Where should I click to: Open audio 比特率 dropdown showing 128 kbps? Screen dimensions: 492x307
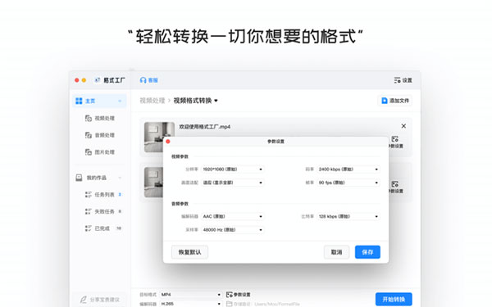pos(348,216)
